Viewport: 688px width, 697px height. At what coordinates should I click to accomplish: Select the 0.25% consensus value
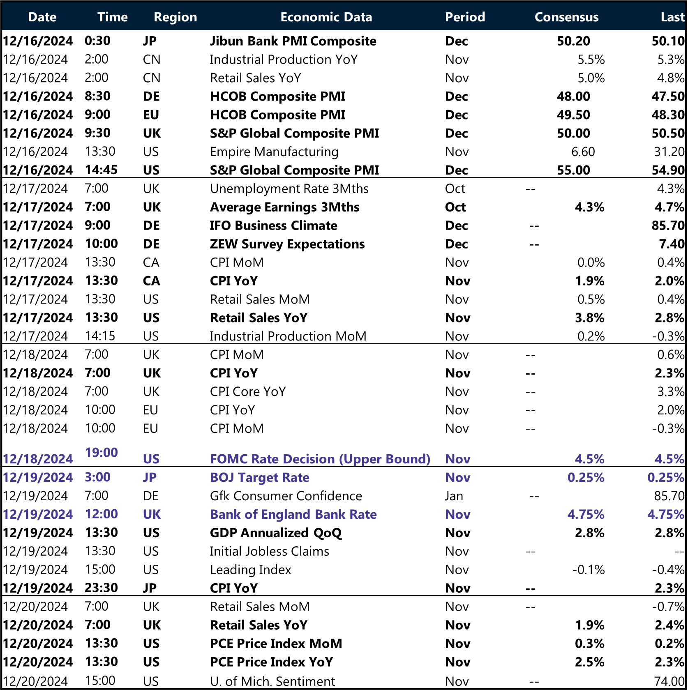(586, 478)
